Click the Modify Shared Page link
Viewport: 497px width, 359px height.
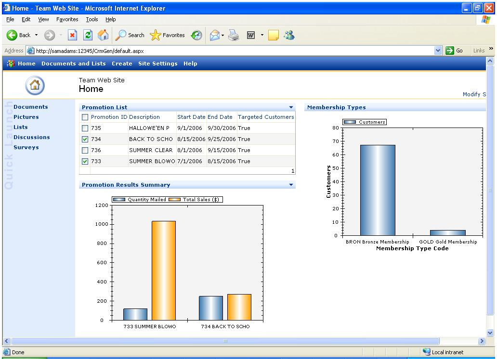pyautogui.click(x=474, y=94)
